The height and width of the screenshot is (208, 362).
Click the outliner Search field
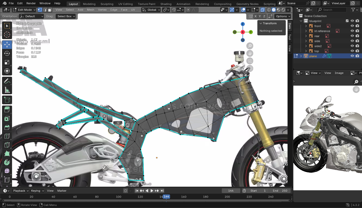coord(332,10)
